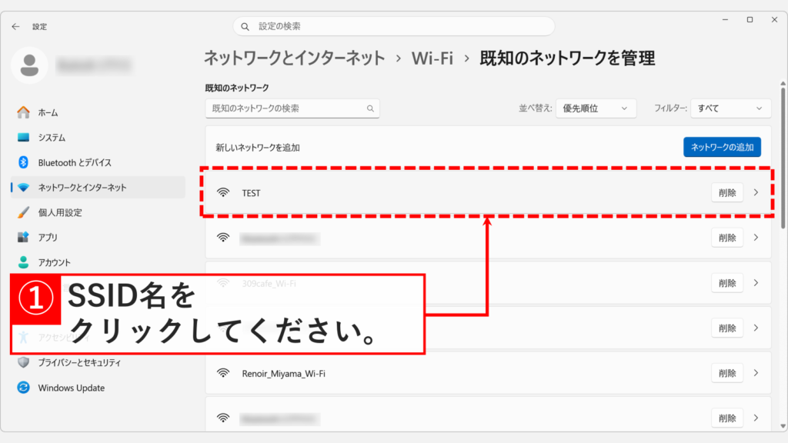Open Bluetooth and devices settings

98,163
